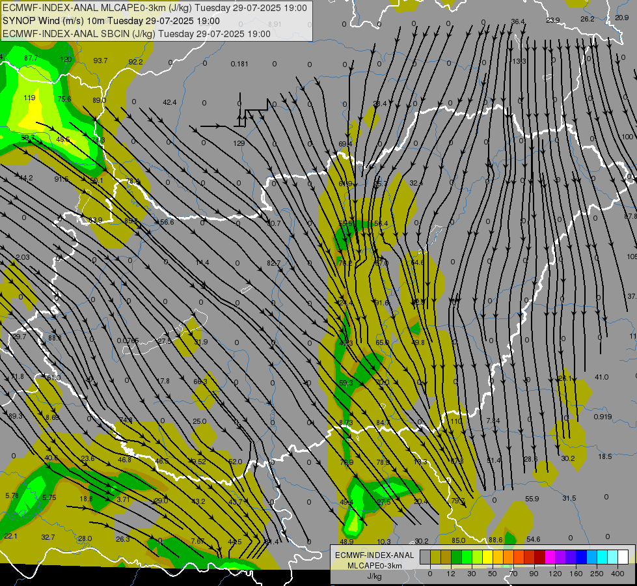Click the map value 36.4
The image size is (637, 586).
pos(517,21)
